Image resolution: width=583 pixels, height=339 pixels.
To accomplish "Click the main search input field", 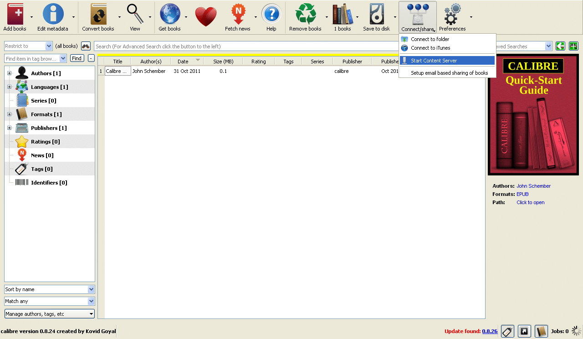I will click(x=246, y=46).
